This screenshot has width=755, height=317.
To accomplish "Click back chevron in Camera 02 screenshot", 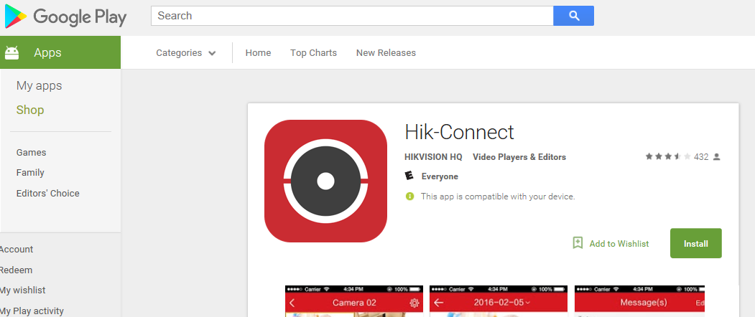I will pos(292,303).
